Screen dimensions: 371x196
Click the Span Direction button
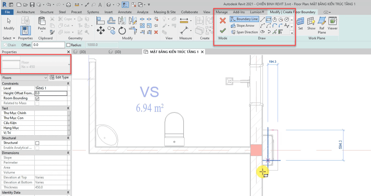(244, 32)
